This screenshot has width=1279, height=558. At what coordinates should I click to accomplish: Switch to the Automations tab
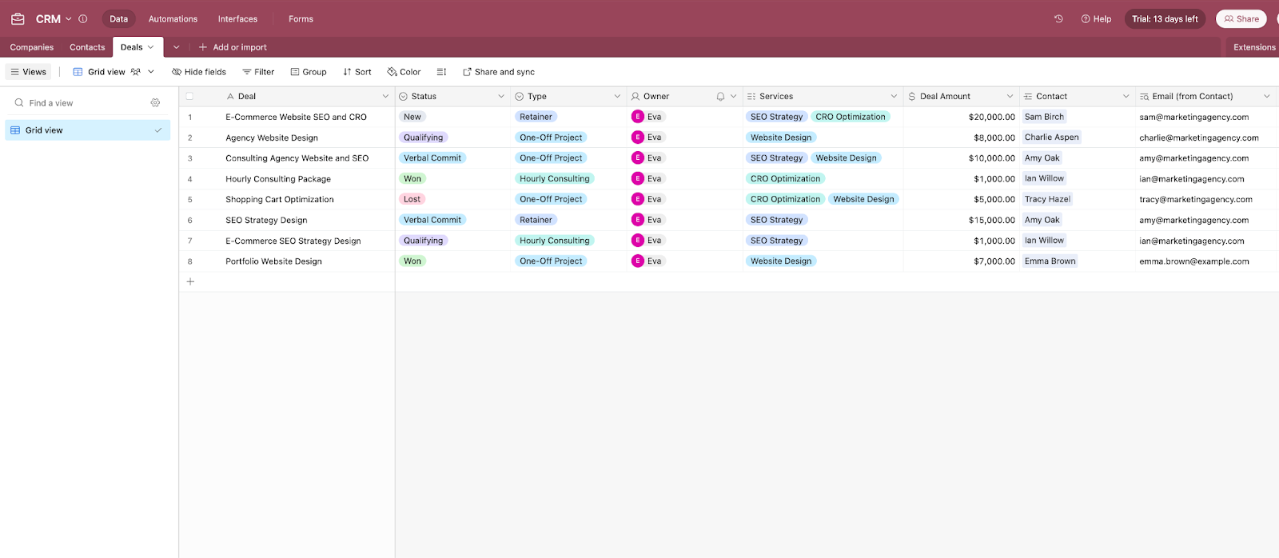(x=173, y=18)
